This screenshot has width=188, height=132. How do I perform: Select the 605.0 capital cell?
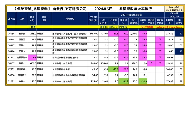32,63
